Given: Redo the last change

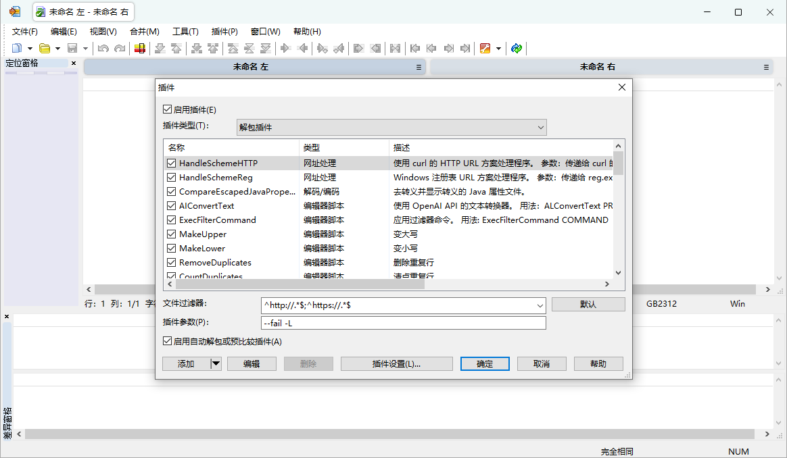Looking at the screenshot, I should (120, 48).
